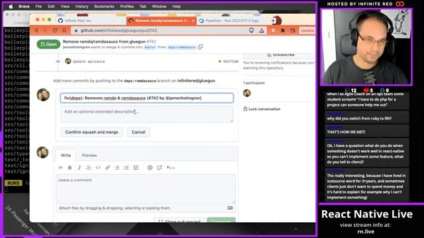The width and height of the screenshot is (424, 238).
Task: Reload the page in Brave
Action: (55, 30)
